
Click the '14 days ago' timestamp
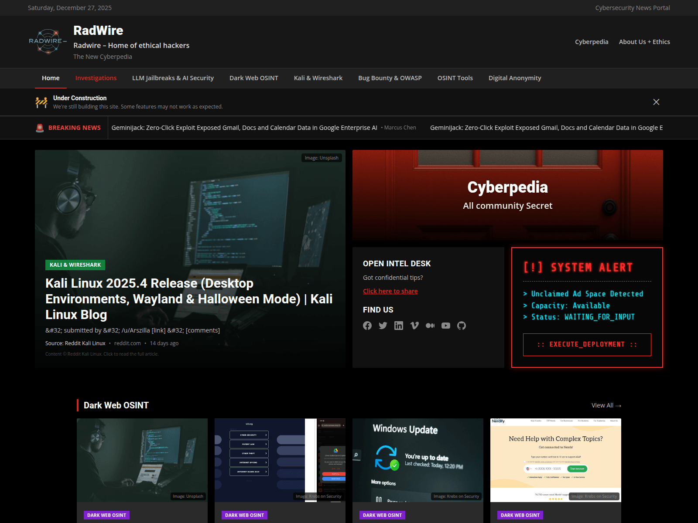tap(164, 343)
